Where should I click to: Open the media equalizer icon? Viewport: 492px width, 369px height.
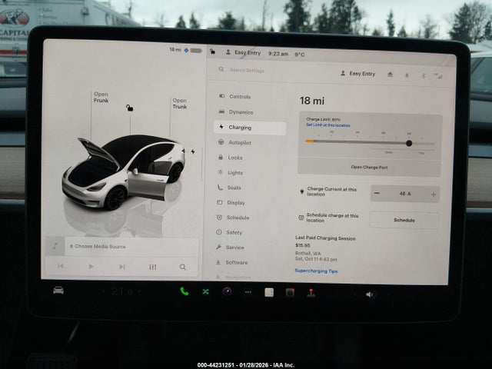pyautogui.click(x=152, y=267)
